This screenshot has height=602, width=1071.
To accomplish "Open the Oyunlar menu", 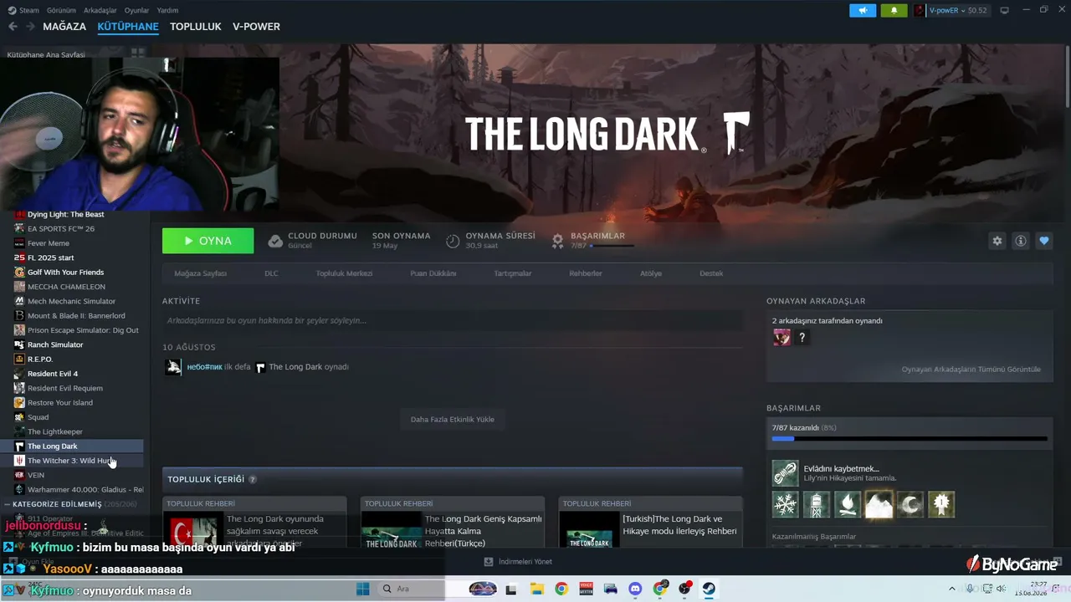I will click(136, 10).
